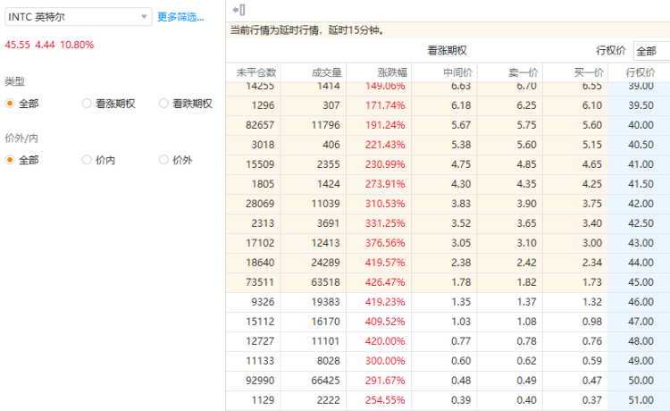Click change value 254.55%
This screenshot has height=411, width=670.
(x=385, y=400)
